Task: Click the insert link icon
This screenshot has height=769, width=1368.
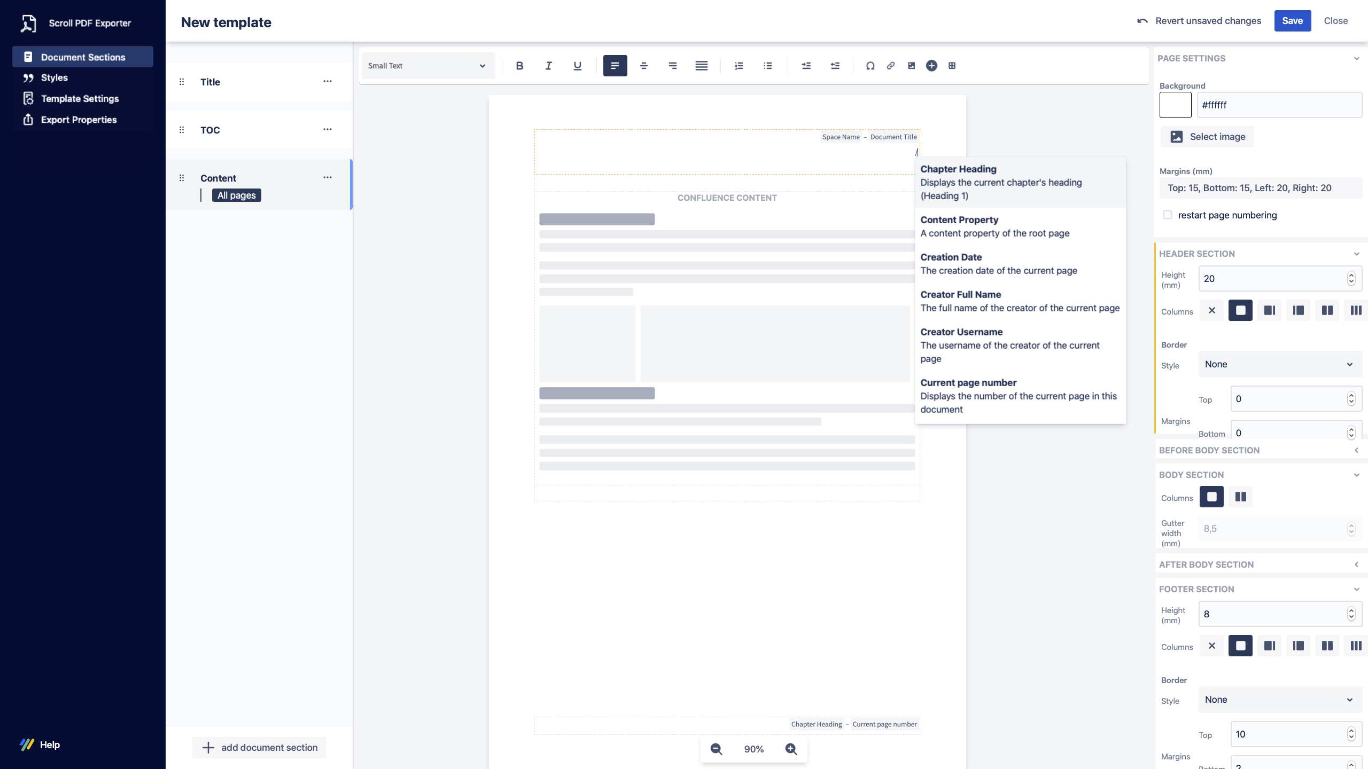Action: pos(891,66)
